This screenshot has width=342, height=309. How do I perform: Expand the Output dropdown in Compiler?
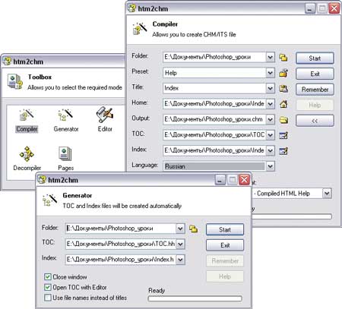pyautogui.click(x=271, y=119)
